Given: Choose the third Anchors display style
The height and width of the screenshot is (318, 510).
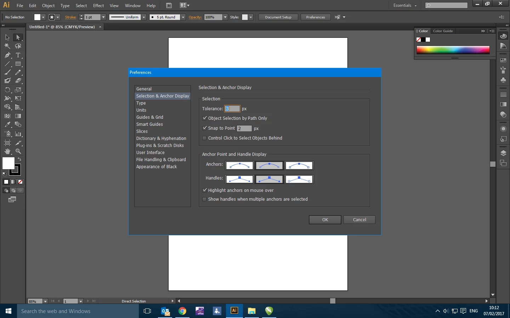Looking at the screenshot, I should tap(299, 165).
